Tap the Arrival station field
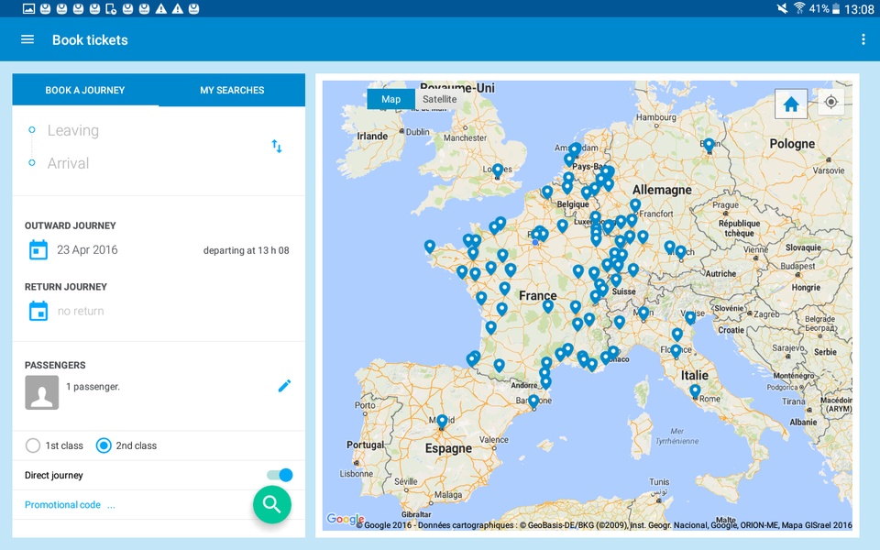The image size is (880, 550). (68, 163)
